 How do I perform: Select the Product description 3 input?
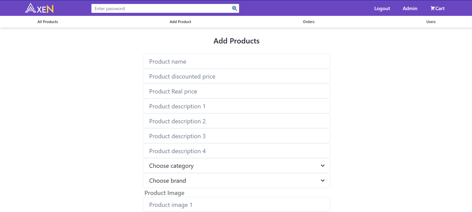pos(236,136)
